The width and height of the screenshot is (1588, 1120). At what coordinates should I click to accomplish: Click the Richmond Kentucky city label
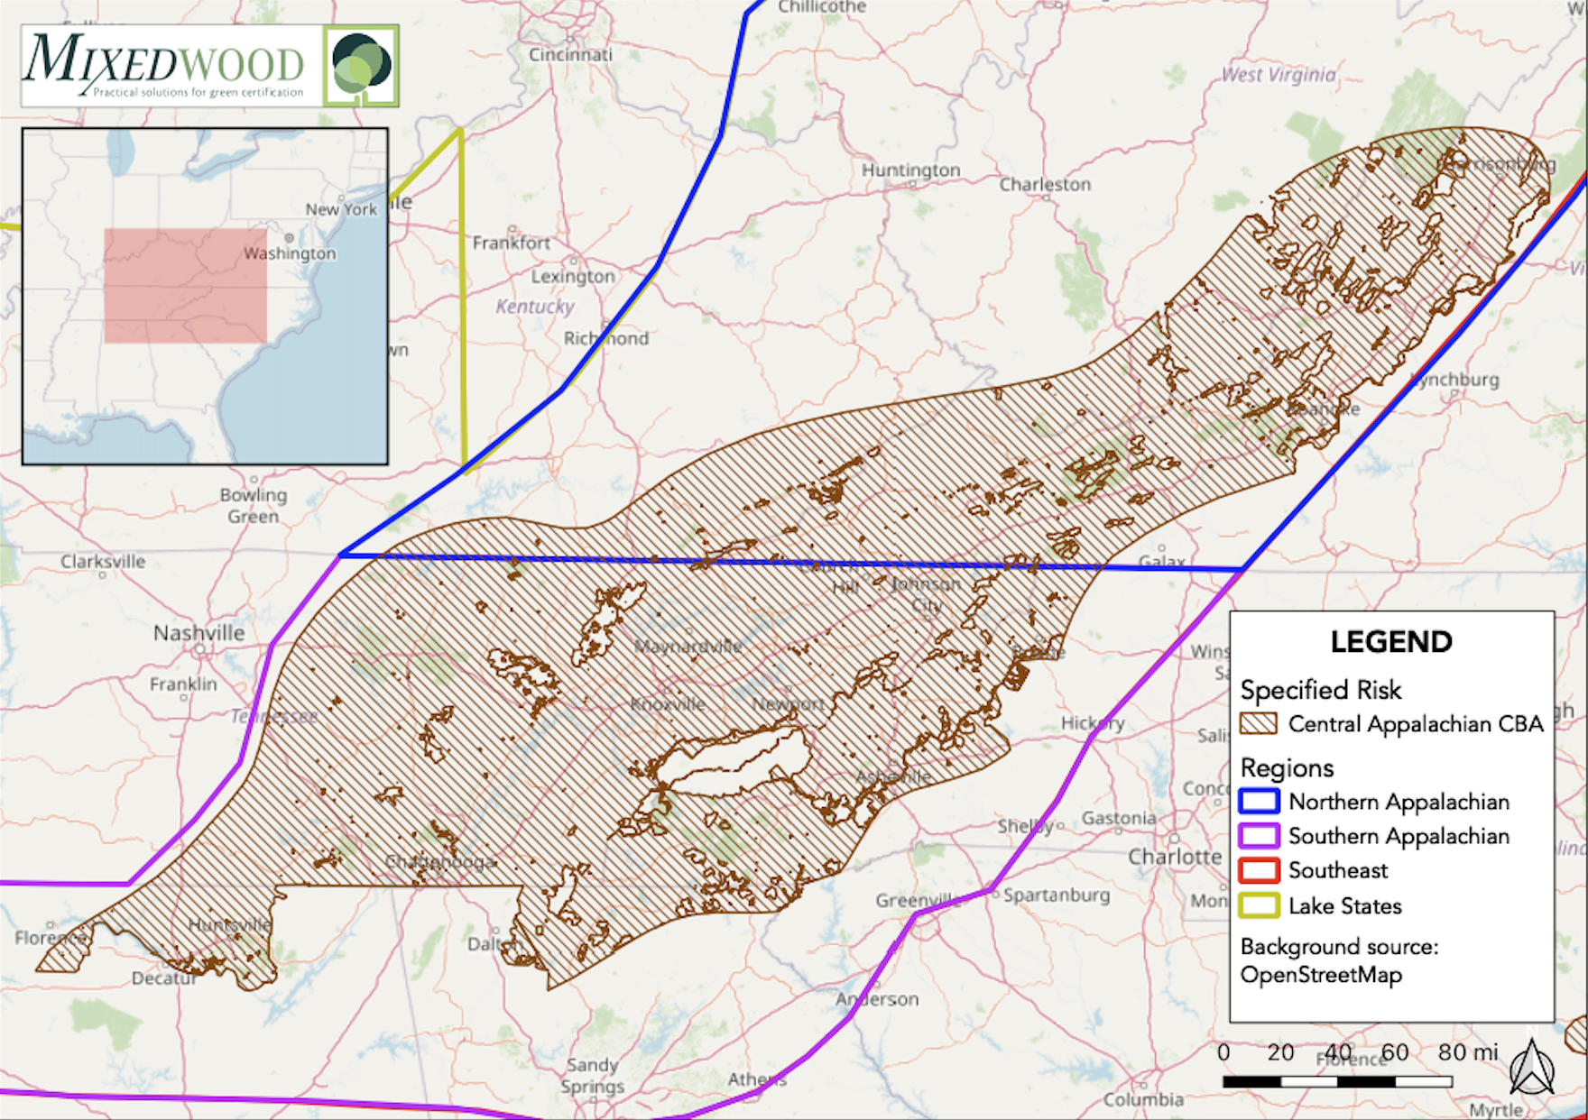(x=606, y=338)
